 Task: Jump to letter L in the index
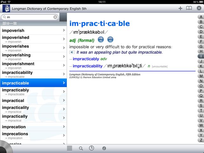[201, 71]
